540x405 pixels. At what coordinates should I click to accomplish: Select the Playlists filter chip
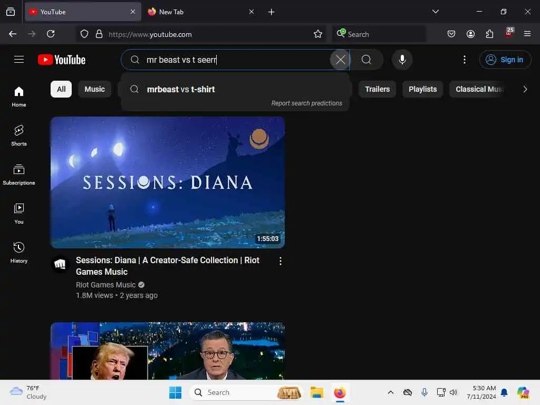(x=422, y=89)
